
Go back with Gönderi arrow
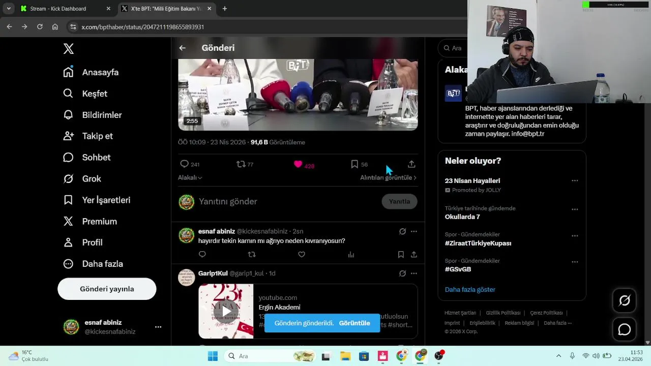(x=182, y=48)
